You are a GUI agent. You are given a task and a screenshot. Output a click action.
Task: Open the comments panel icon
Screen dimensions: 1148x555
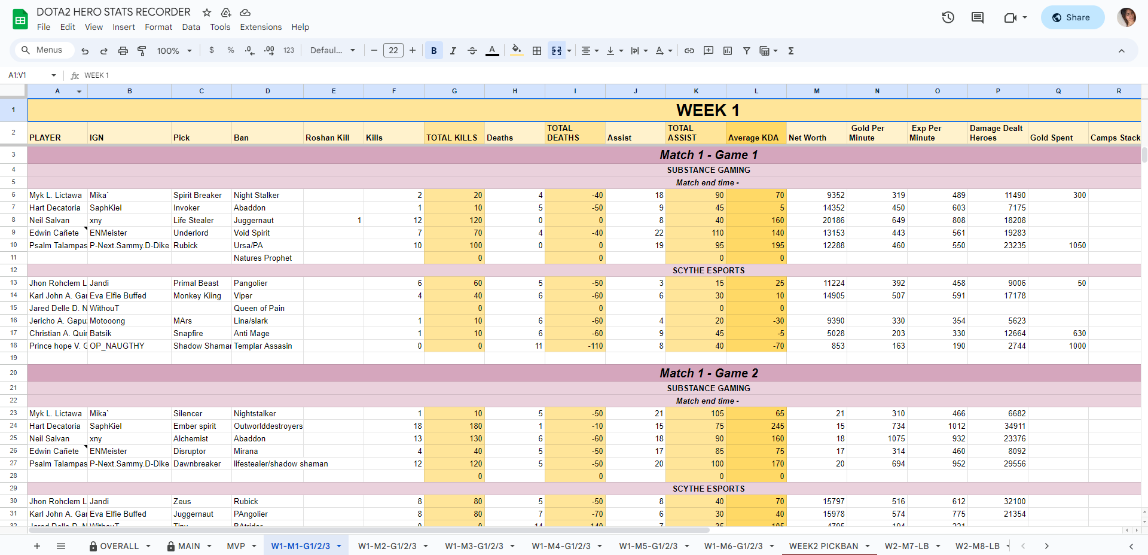tap(978, 17)
